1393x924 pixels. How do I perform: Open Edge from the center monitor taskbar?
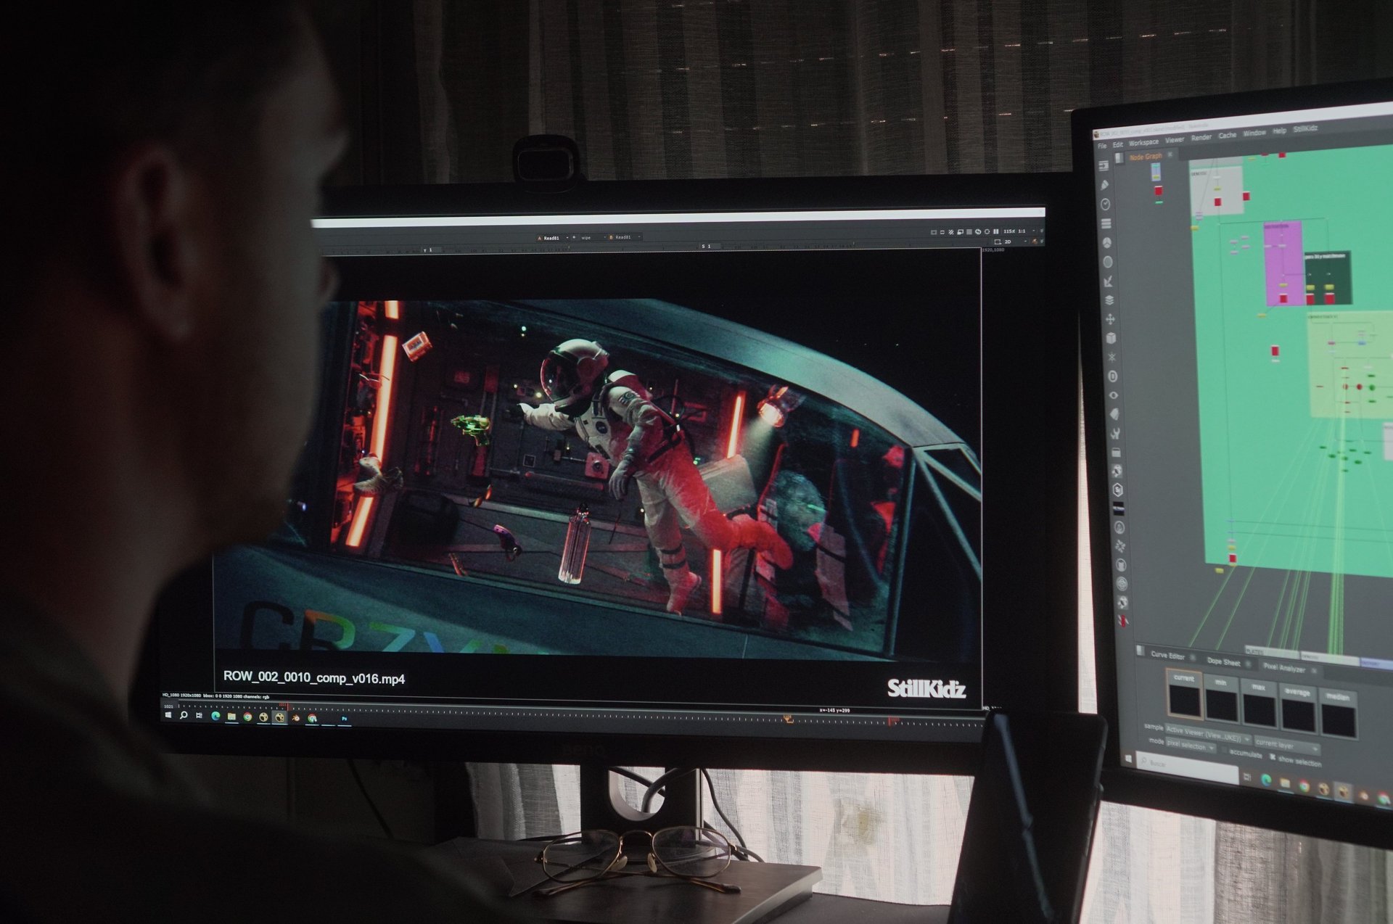coord(215,716)
